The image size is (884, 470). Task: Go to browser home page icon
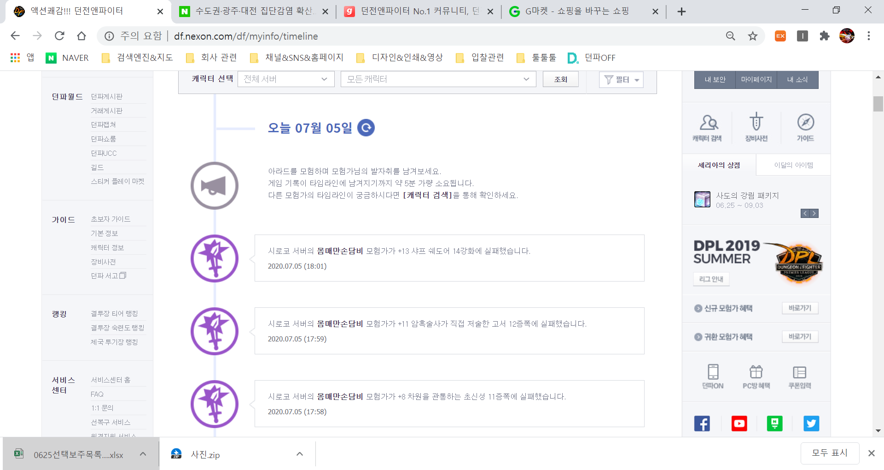click(81, 36)
